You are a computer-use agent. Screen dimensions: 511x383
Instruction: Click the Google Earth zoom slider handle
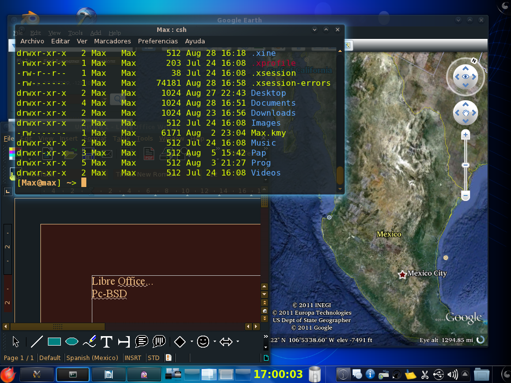click(x=466, y=165)
